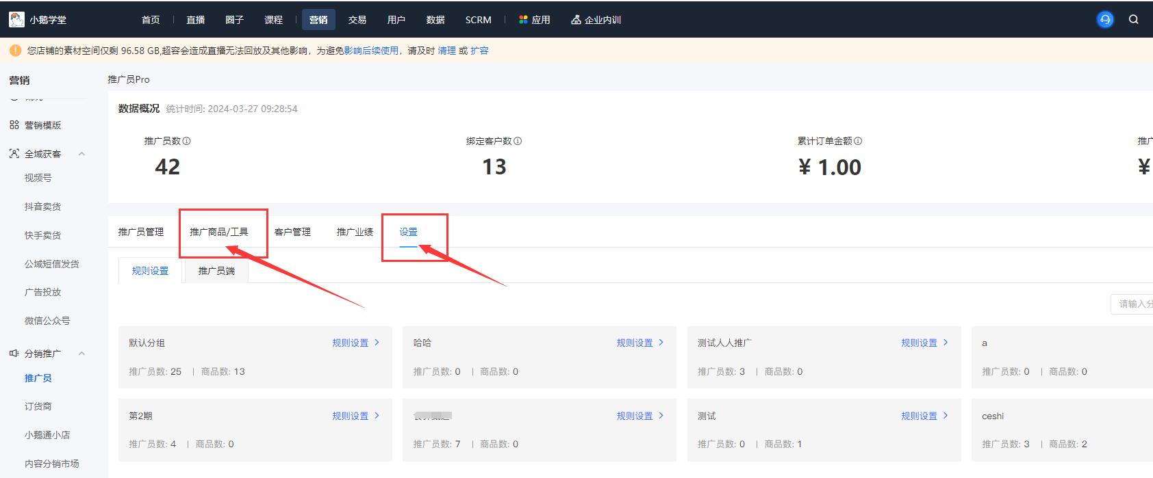Open the customer service headset icon
Viewport: 1153px width, 478px height.
(1104, 20)
